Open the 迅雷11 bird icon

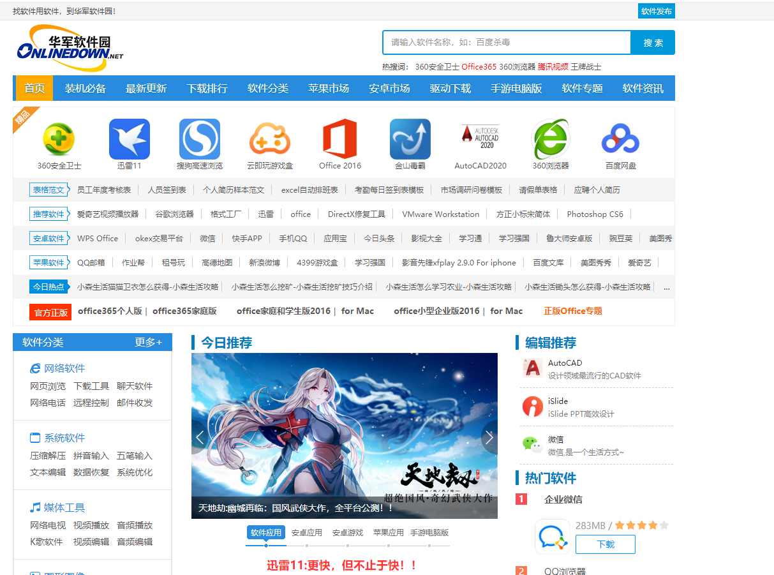coord(130,139)
